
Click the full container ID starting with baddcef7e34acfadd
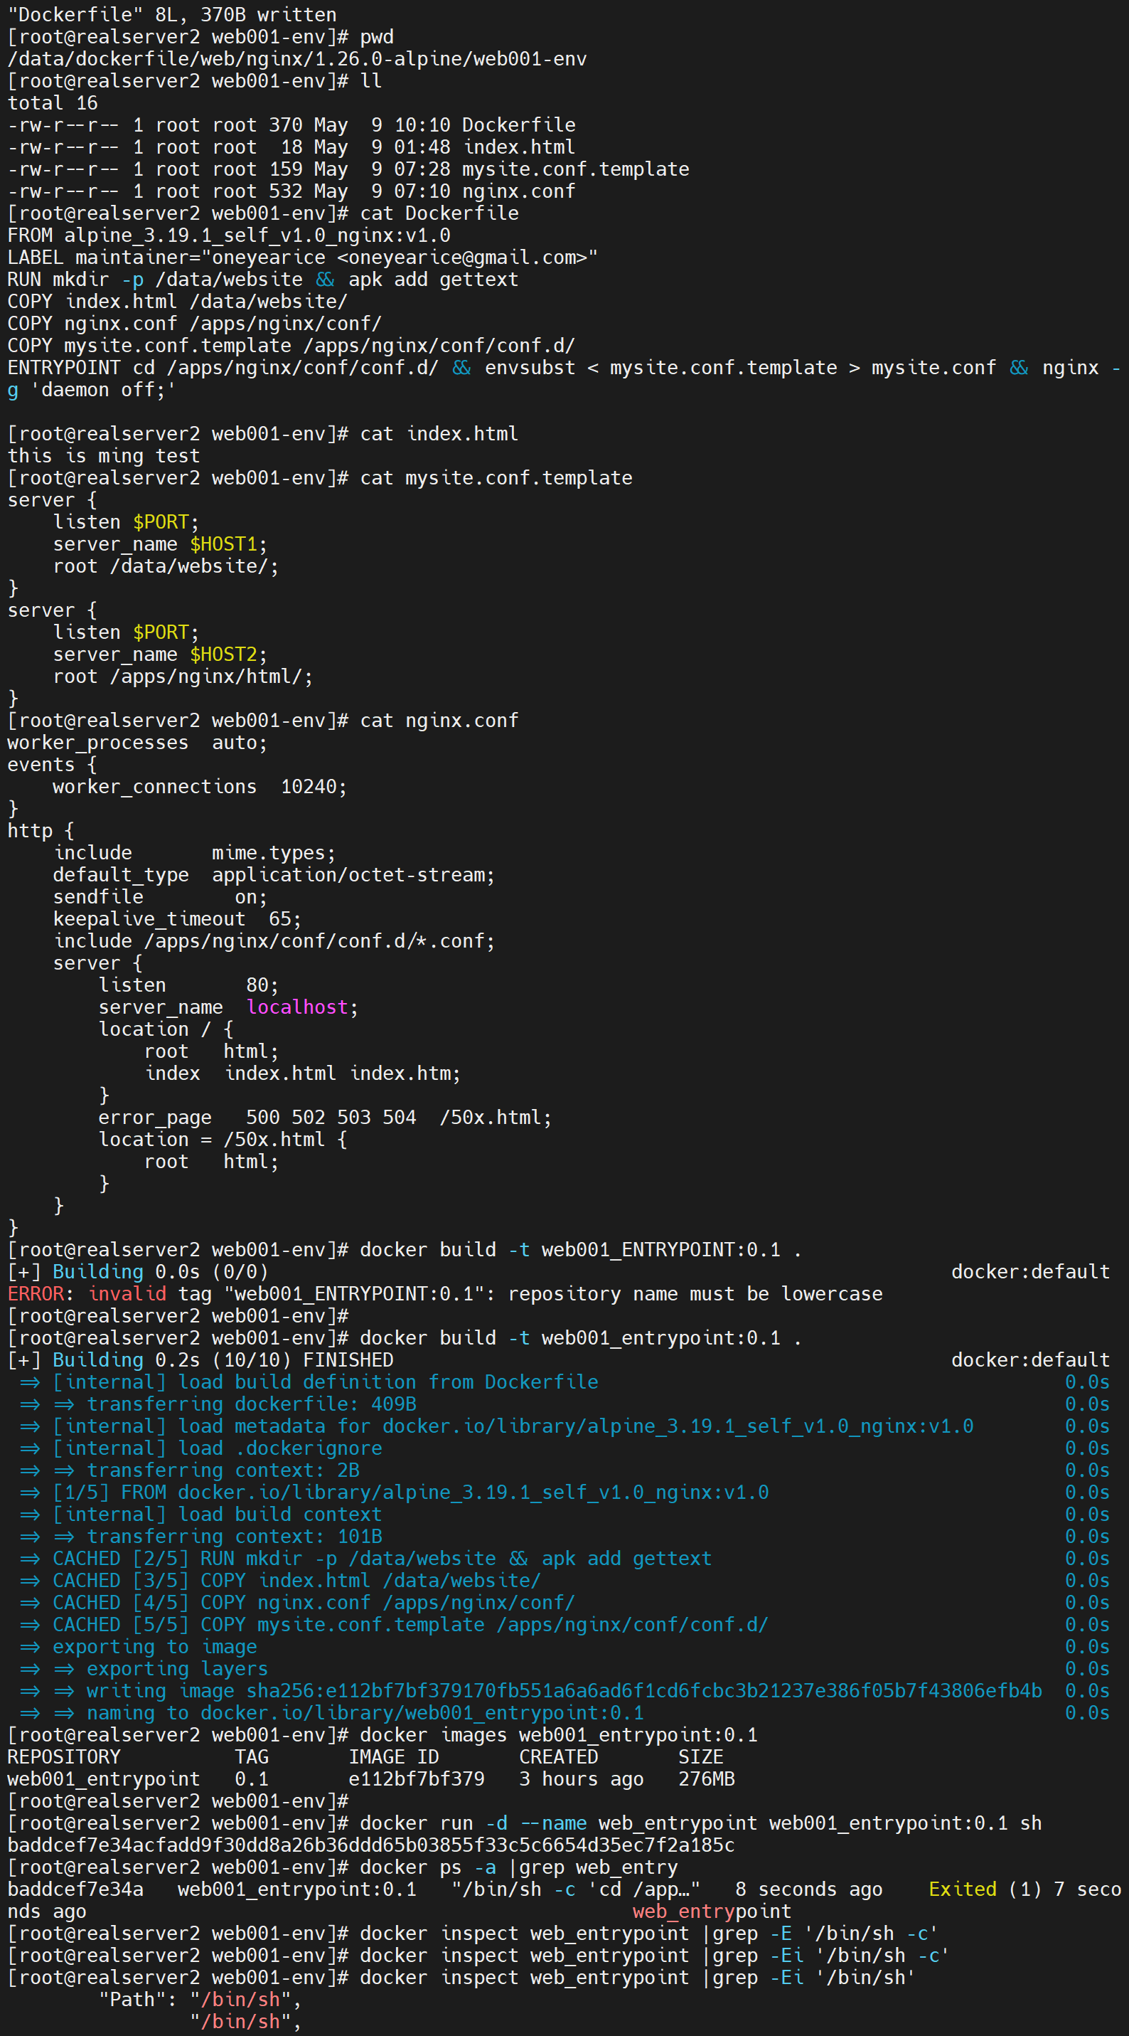tap(370, 1845)
